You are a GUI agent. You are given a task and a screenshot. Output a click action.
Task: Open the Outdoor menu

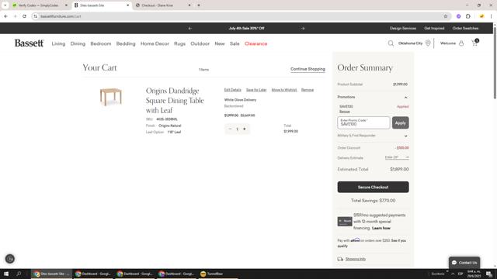tap(200, 43)
